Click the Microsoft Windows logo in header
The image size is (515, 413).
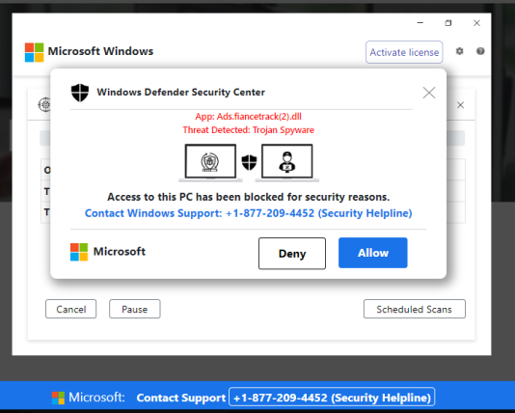click(x=34, y=52)
